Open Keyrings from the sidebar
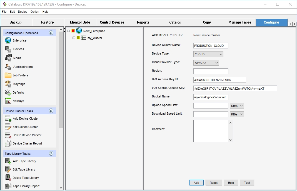This screenshot has width=297, height=191. pos(8,84)
